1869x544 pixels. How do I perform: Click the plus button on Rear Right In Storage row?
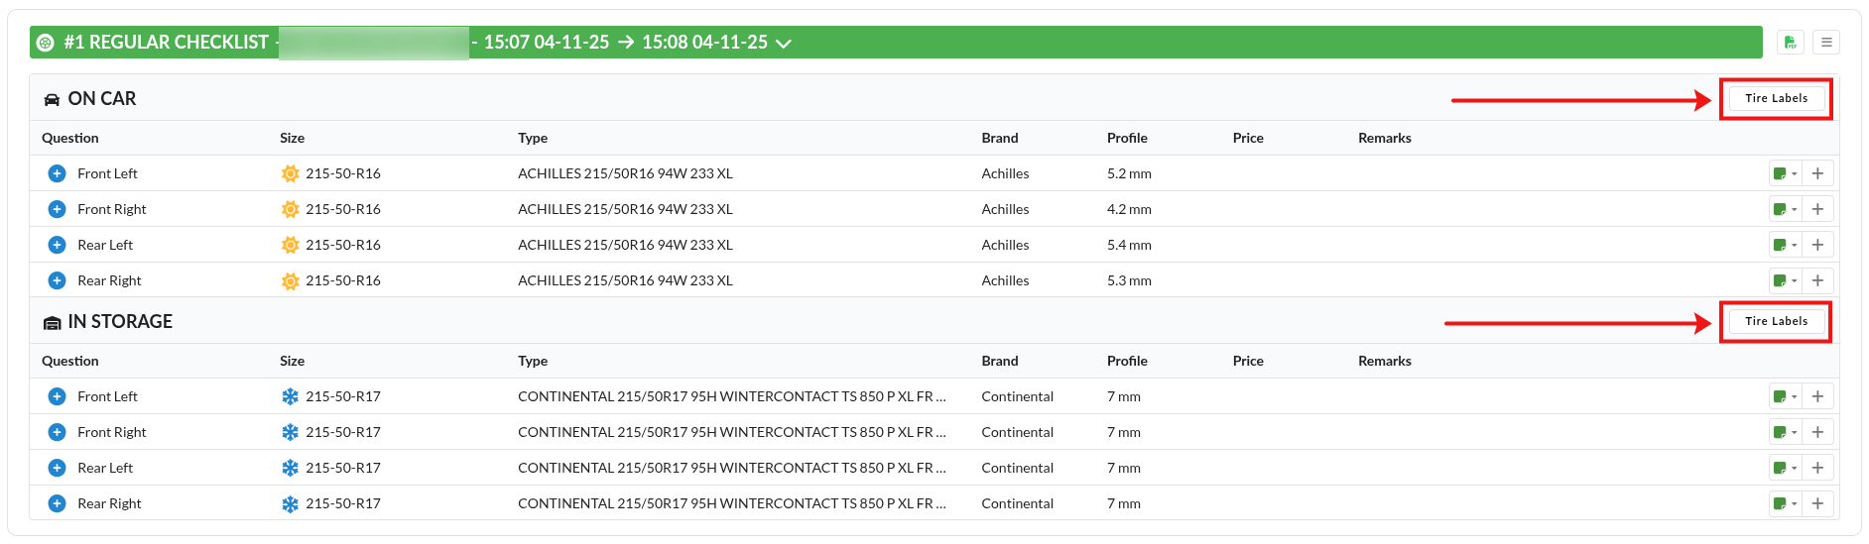click(x=1817, y=503)
